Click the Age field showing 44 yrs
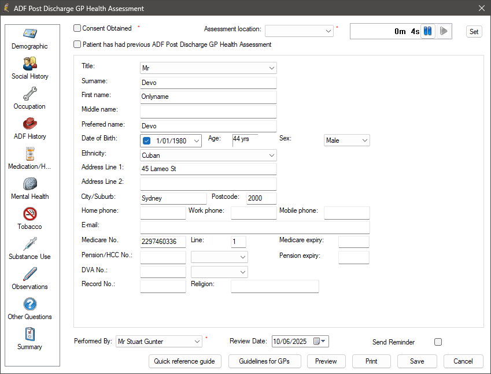 pos(245,140)
